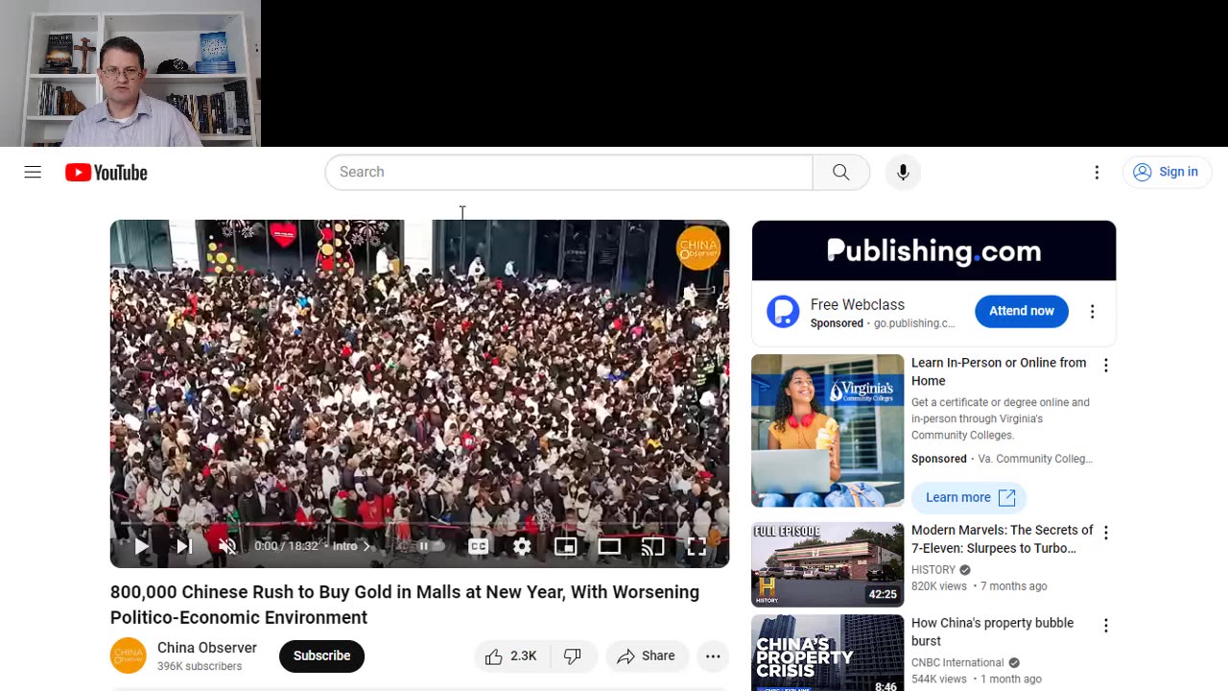
Task: Click the 0:00 / 18:32 time display
Action: pyautogui.click(x=286, y=546)
